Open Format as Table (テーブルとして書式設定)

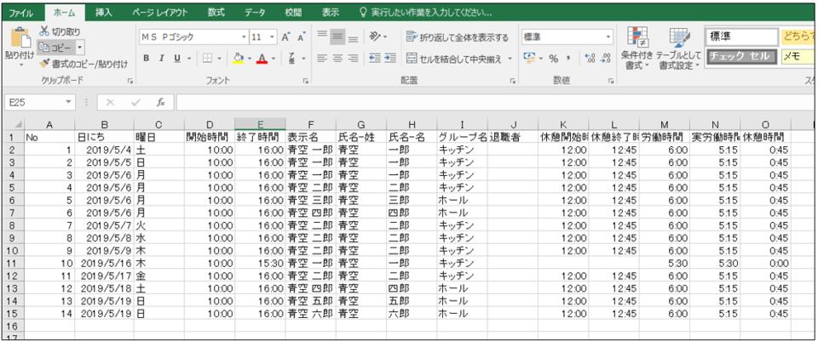(679, 48)
